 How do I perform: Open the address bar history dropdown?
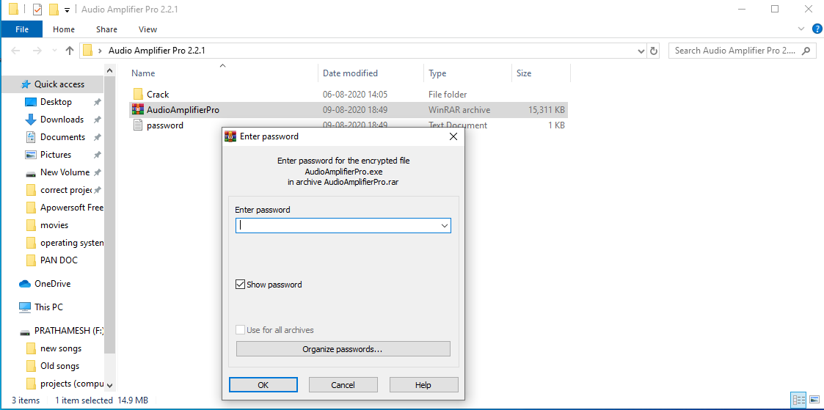641,51
